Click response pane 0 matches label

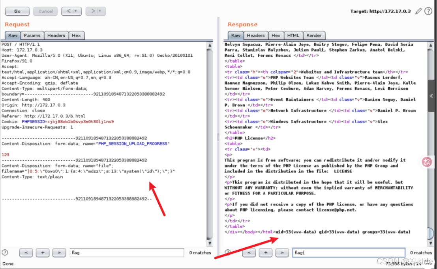pyautogui.click(x=421, y=252)
